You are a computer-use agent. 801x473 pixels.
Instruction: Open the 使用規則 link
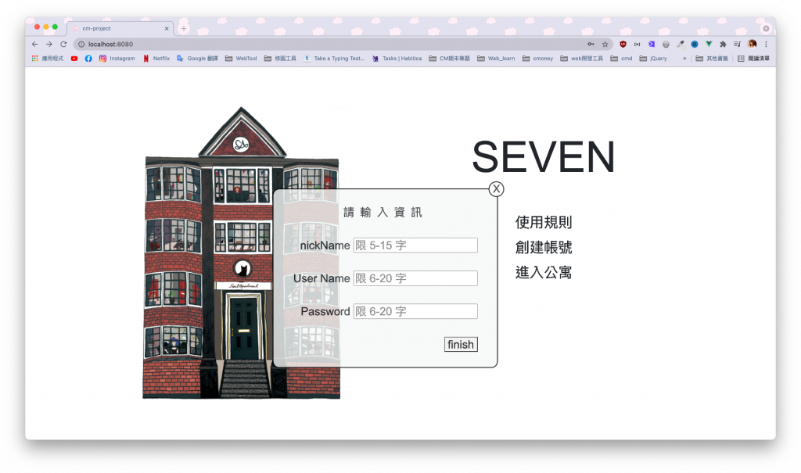point(544,222)
